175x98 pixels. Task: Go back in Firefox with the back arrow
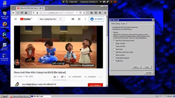click(13, 13)
